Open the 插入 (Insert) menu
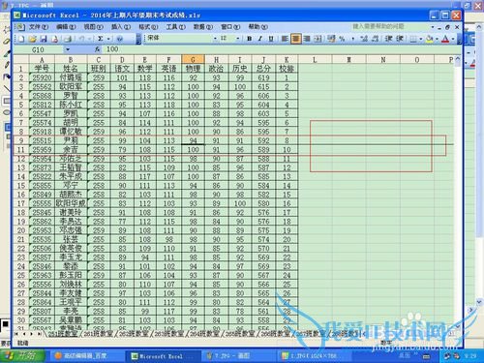This screenshot has height=363, width=484. coord(121,27)
